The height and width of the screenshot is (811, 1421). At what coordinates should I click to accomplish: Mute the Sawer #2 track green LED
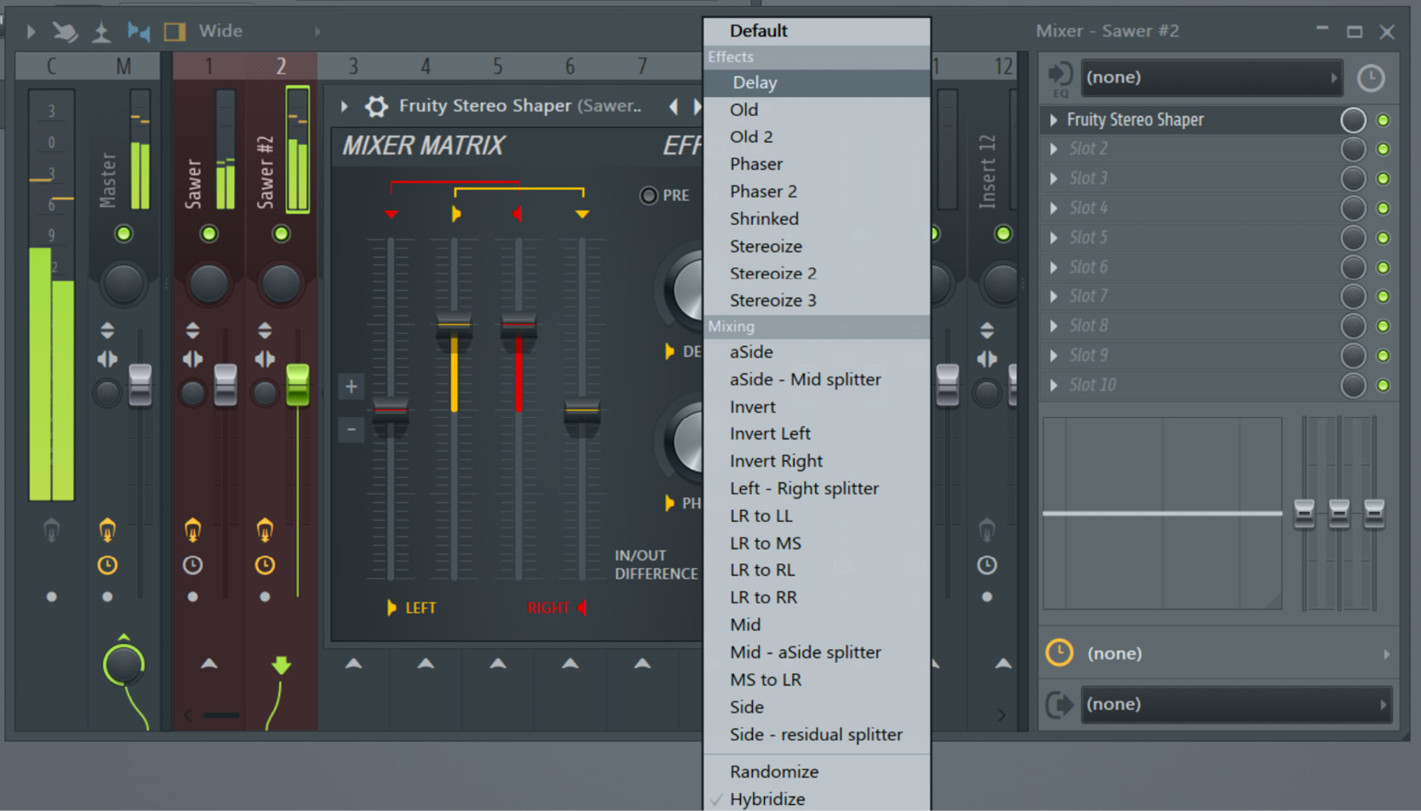tap(281, 234)
